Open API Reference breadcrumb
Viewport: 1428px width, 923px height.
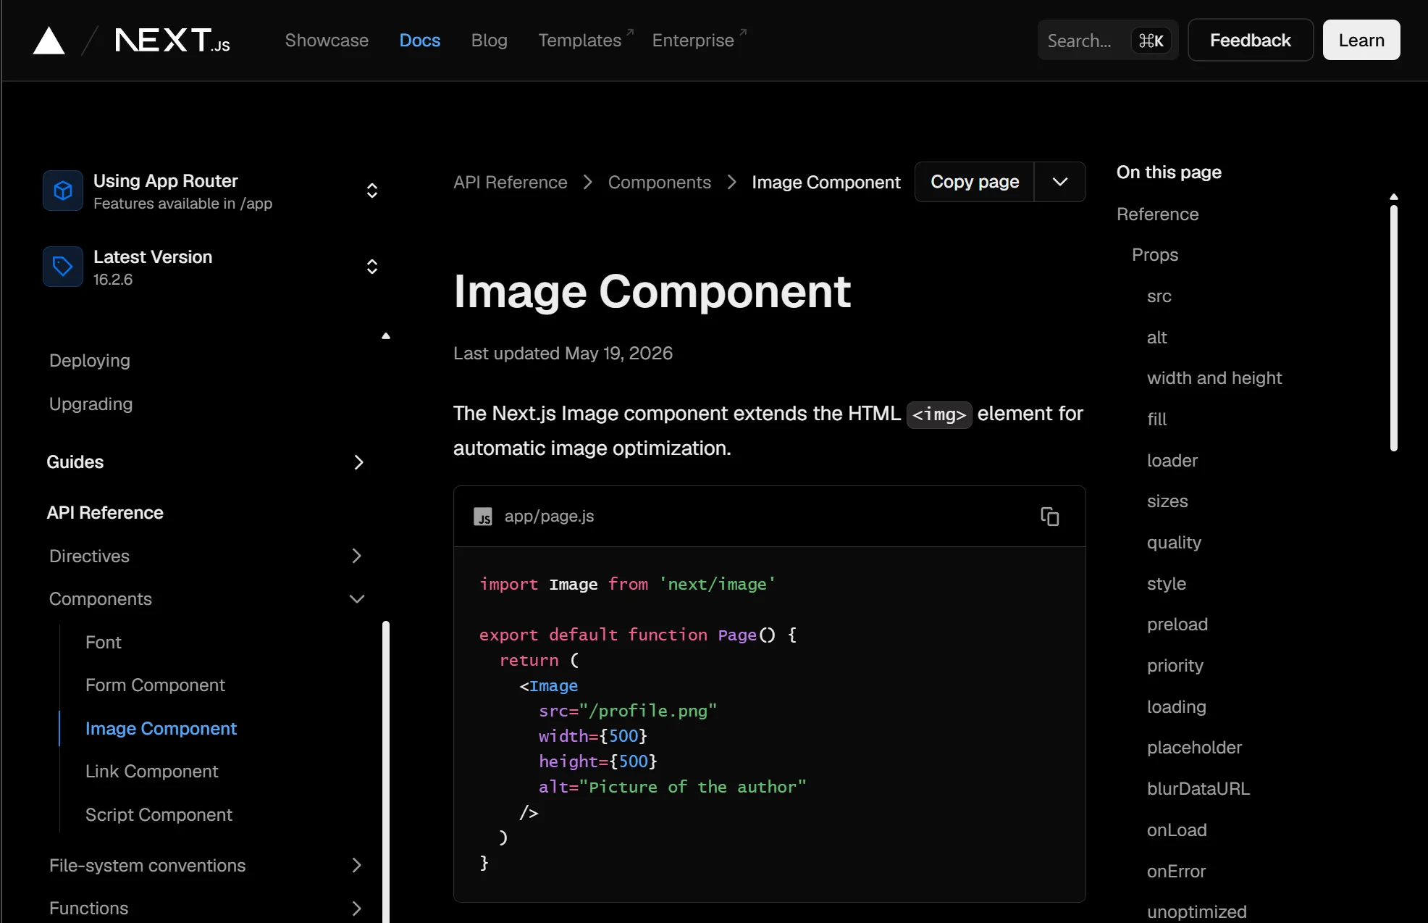[x=511, y=183]
